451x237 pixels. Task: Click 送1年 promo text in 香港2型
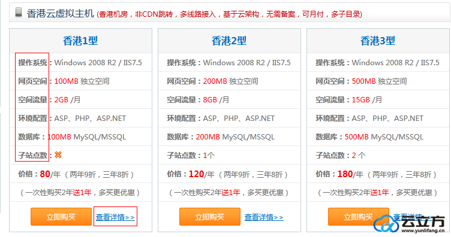[231, 193]
